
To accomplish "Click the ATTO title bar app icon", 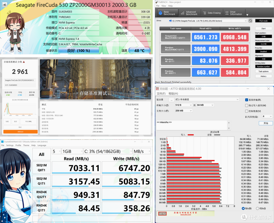I will tap(157, 89).
